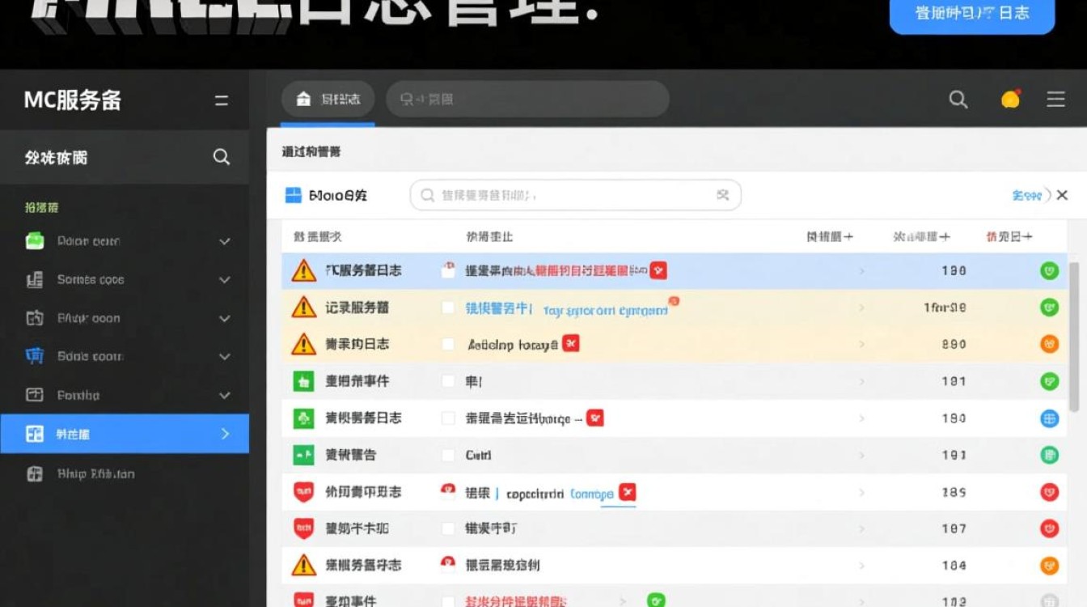Click the red X badge tag on the third log row

pyautogui.click(x=571, y=343)
